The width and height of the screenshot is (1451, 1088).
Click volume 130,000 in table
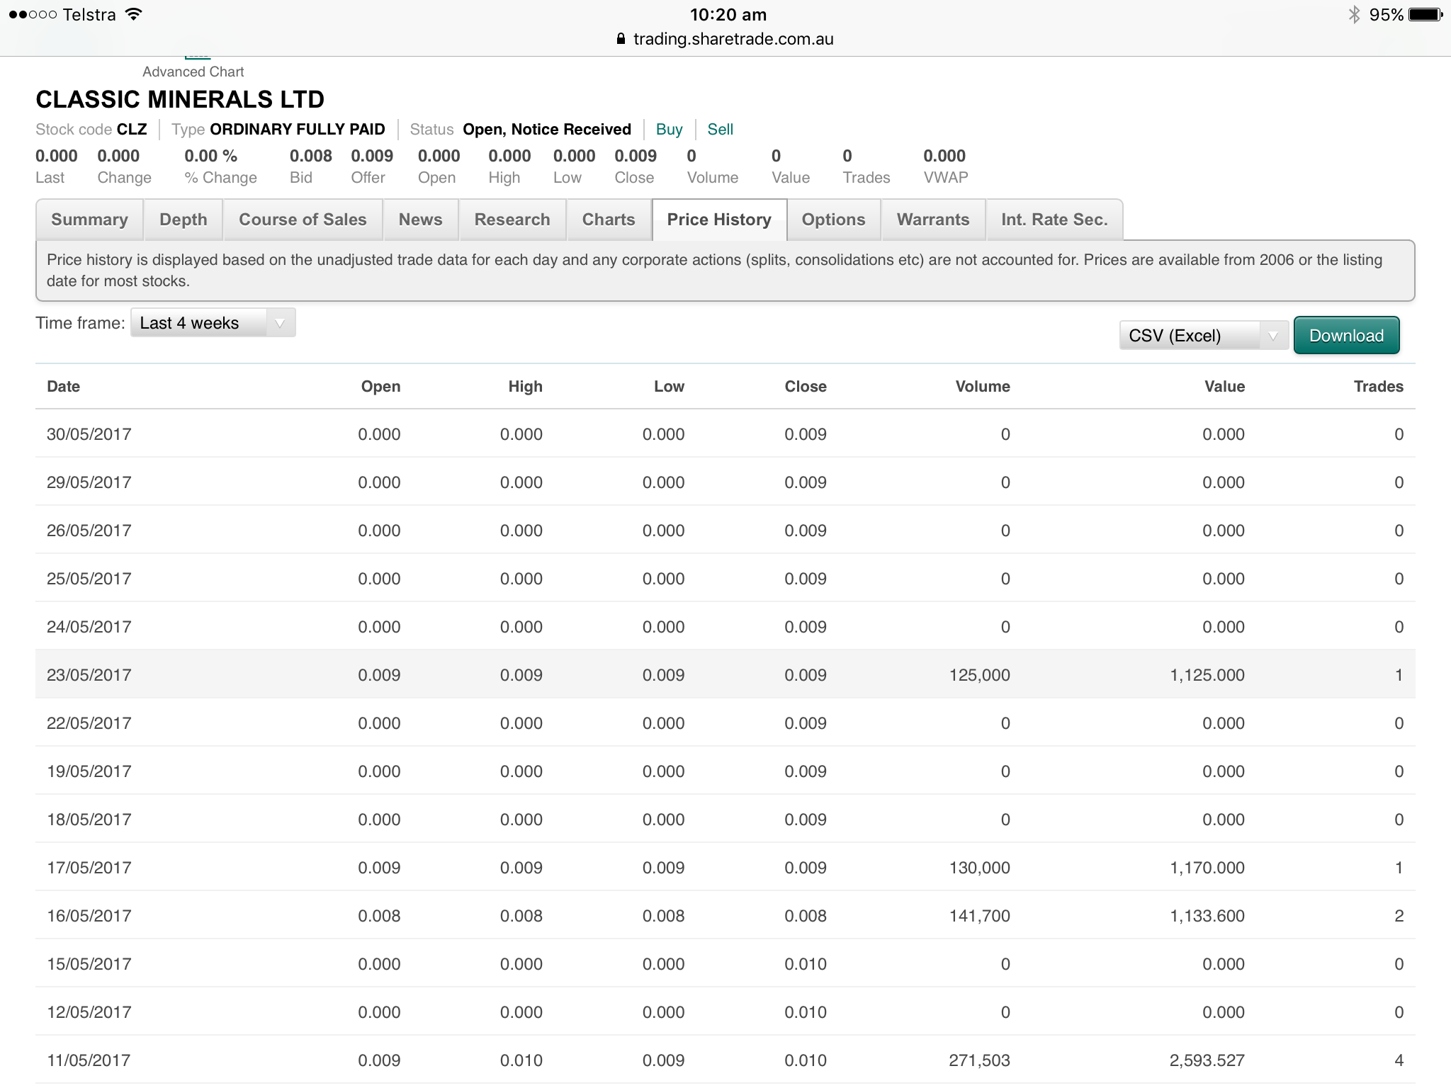tap(980, 868)
